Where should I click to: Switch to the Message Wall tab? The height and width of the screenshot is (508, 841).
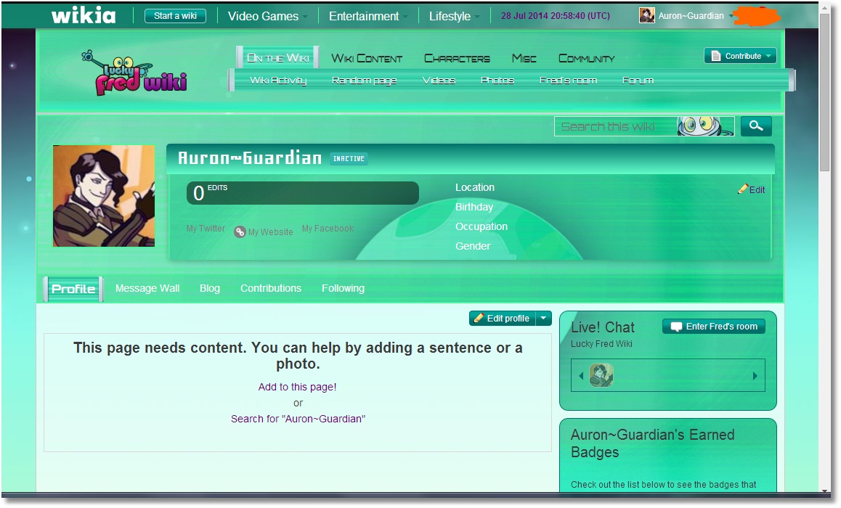coord(147,288)
